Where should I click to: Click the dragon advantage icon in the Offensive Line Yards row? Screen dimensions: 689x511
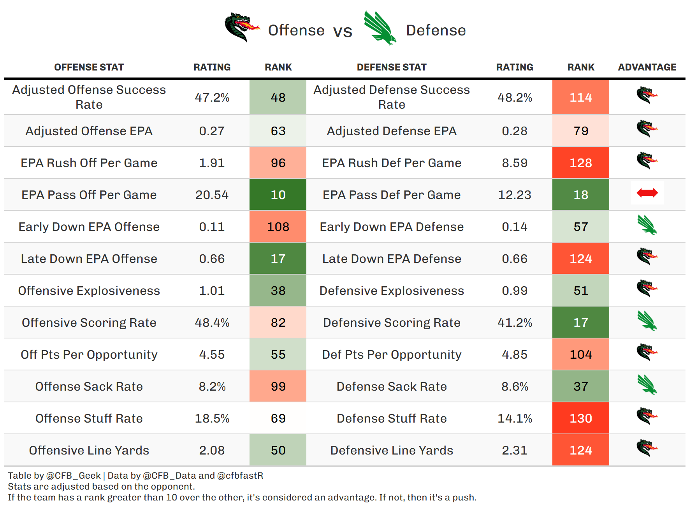click(x=647, y=448)
